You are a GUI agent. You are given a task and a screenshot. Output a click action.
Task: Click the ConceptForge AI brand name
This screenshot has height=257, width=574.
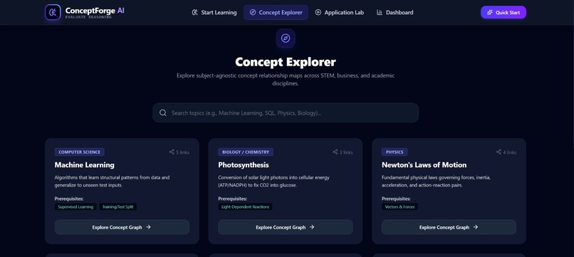[95, 11]
